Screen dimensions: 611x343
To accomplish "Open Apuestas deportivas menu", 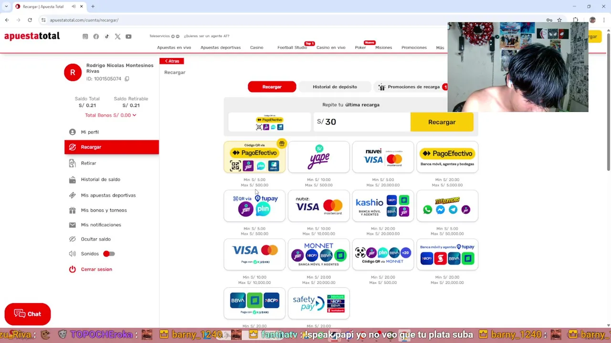I will (221, 48).
